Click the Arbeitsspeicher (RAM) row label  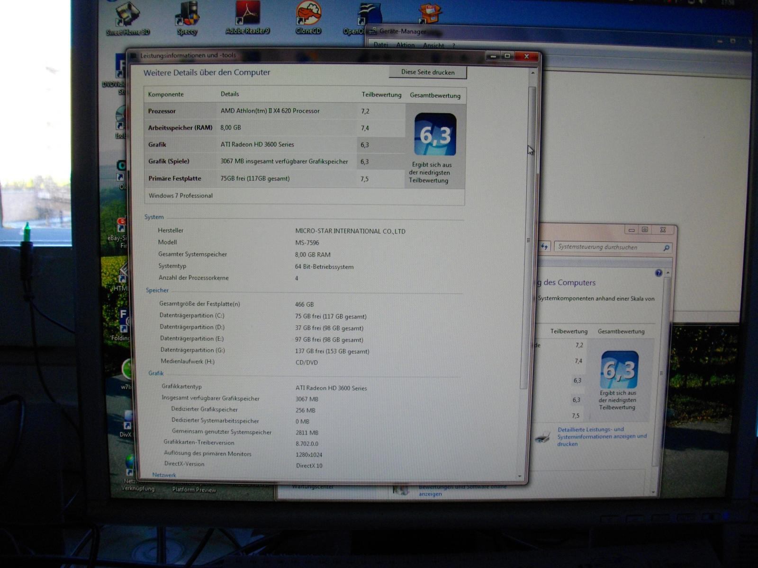coord(180,128)
